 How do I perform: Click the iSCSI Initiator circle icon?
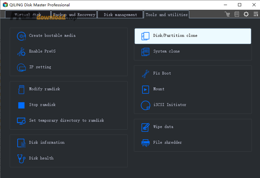click(145, 105)
